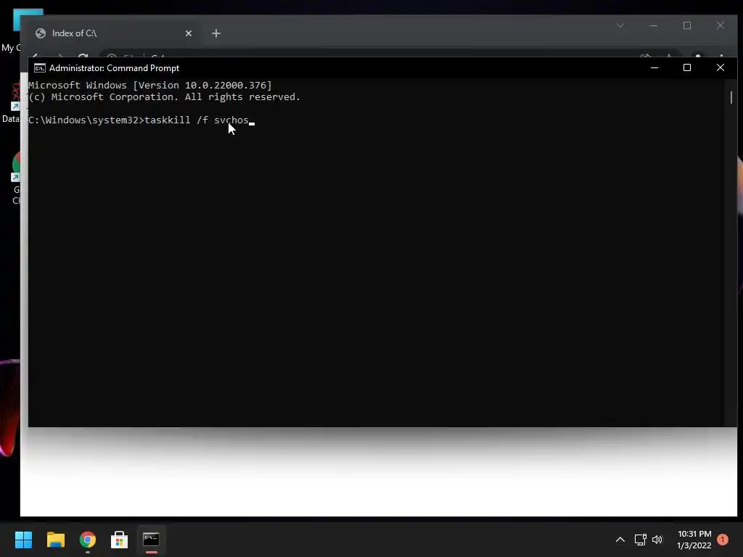Screen dimensions: 743x557
Task: Open Microsoft Store from the taskbar
Action: tap(120, 540)
